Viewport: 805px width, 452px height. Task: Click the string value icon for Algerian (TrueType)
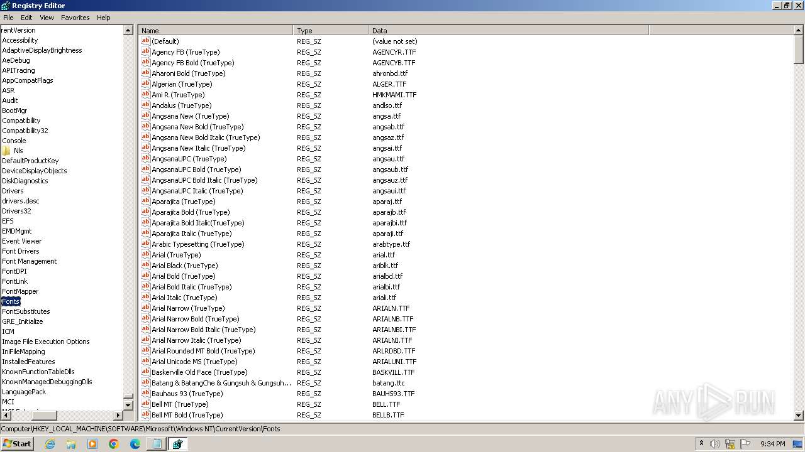tap(145, 84)
